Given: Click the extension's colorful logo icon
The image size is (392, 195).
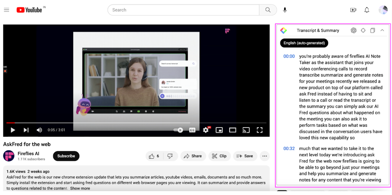Looking at the screenshot, I should [x=284, y=30].
